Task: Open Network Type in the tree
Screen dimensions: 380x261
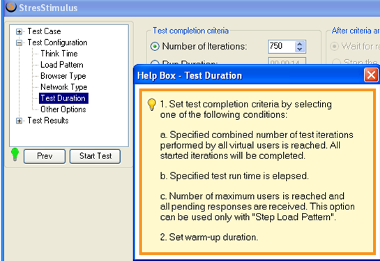Action: [64, 87]
